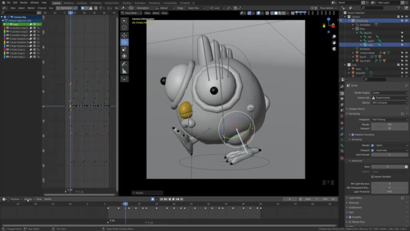
Task: Switch to the Shading workspace tab
Action: (x=126, y=2)
